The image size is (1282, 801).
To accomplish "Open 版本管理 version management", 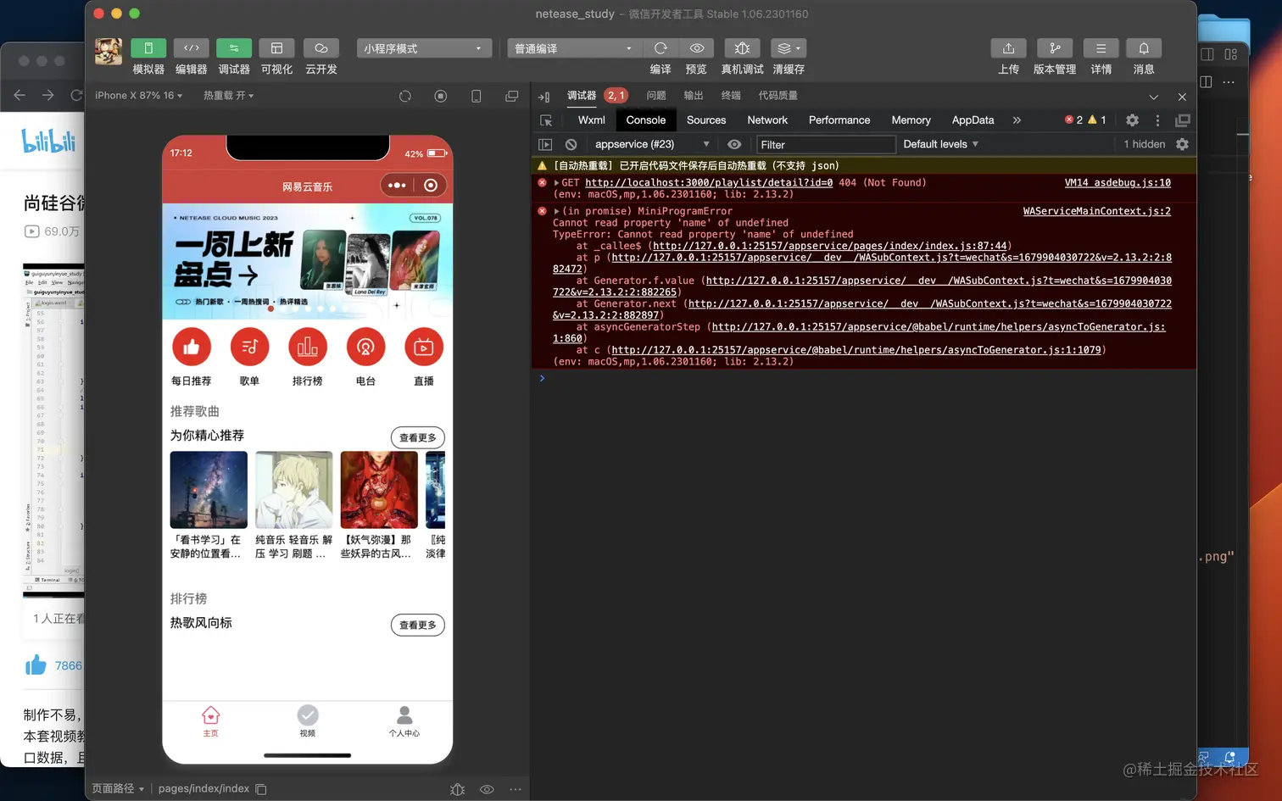I will tap(1054, 48).
